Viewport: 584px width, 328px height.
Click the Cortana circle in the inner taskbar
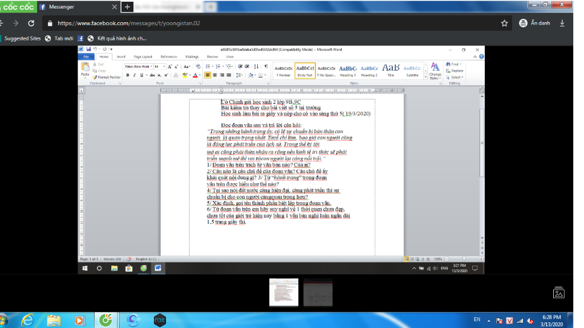click(x=99, y=268)
